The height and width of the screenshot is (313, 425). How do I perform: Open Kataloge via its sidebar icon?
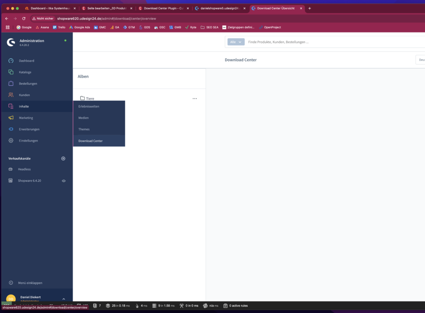pos(11,72)
